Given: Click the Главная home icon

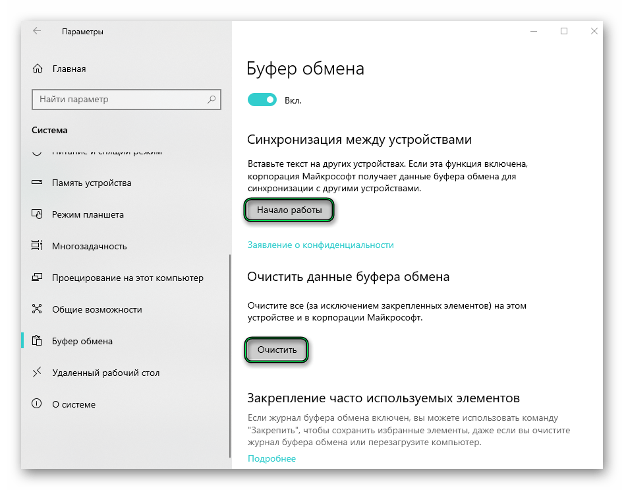Looking at the screenshot, I should [x=38, y=69].
